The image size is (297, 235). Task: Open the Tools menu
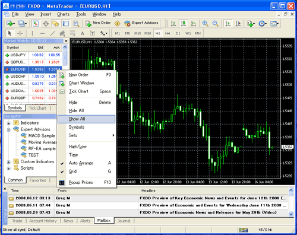[81, 14]
